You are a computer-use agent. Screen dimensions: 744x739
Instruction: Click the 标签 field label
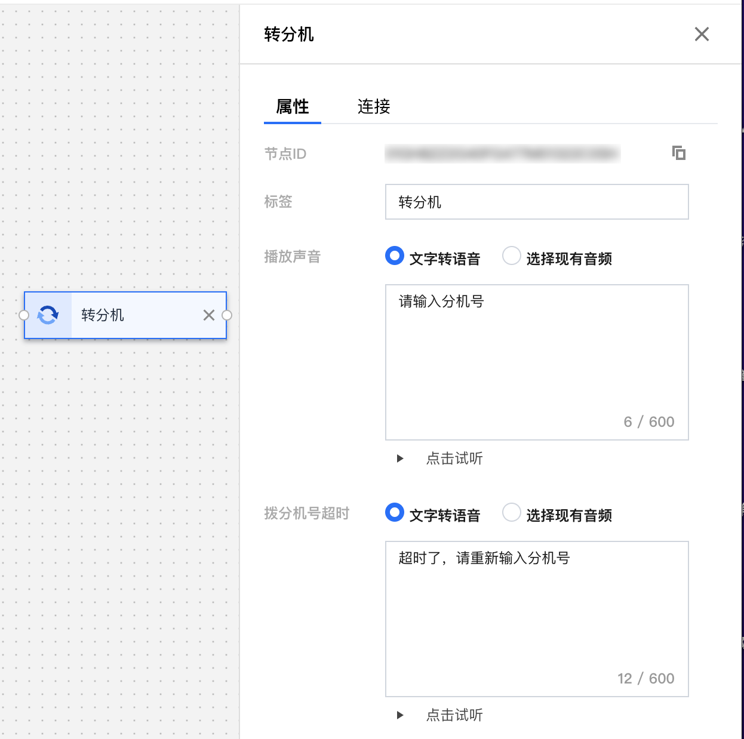click(x=278, y=202)
